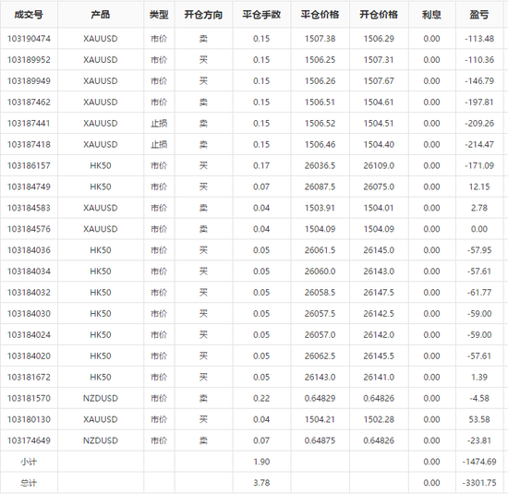Screen dimensions: 508x494
Task: Click 止损 type in row 103187418
Action: [x=159, y=144]
